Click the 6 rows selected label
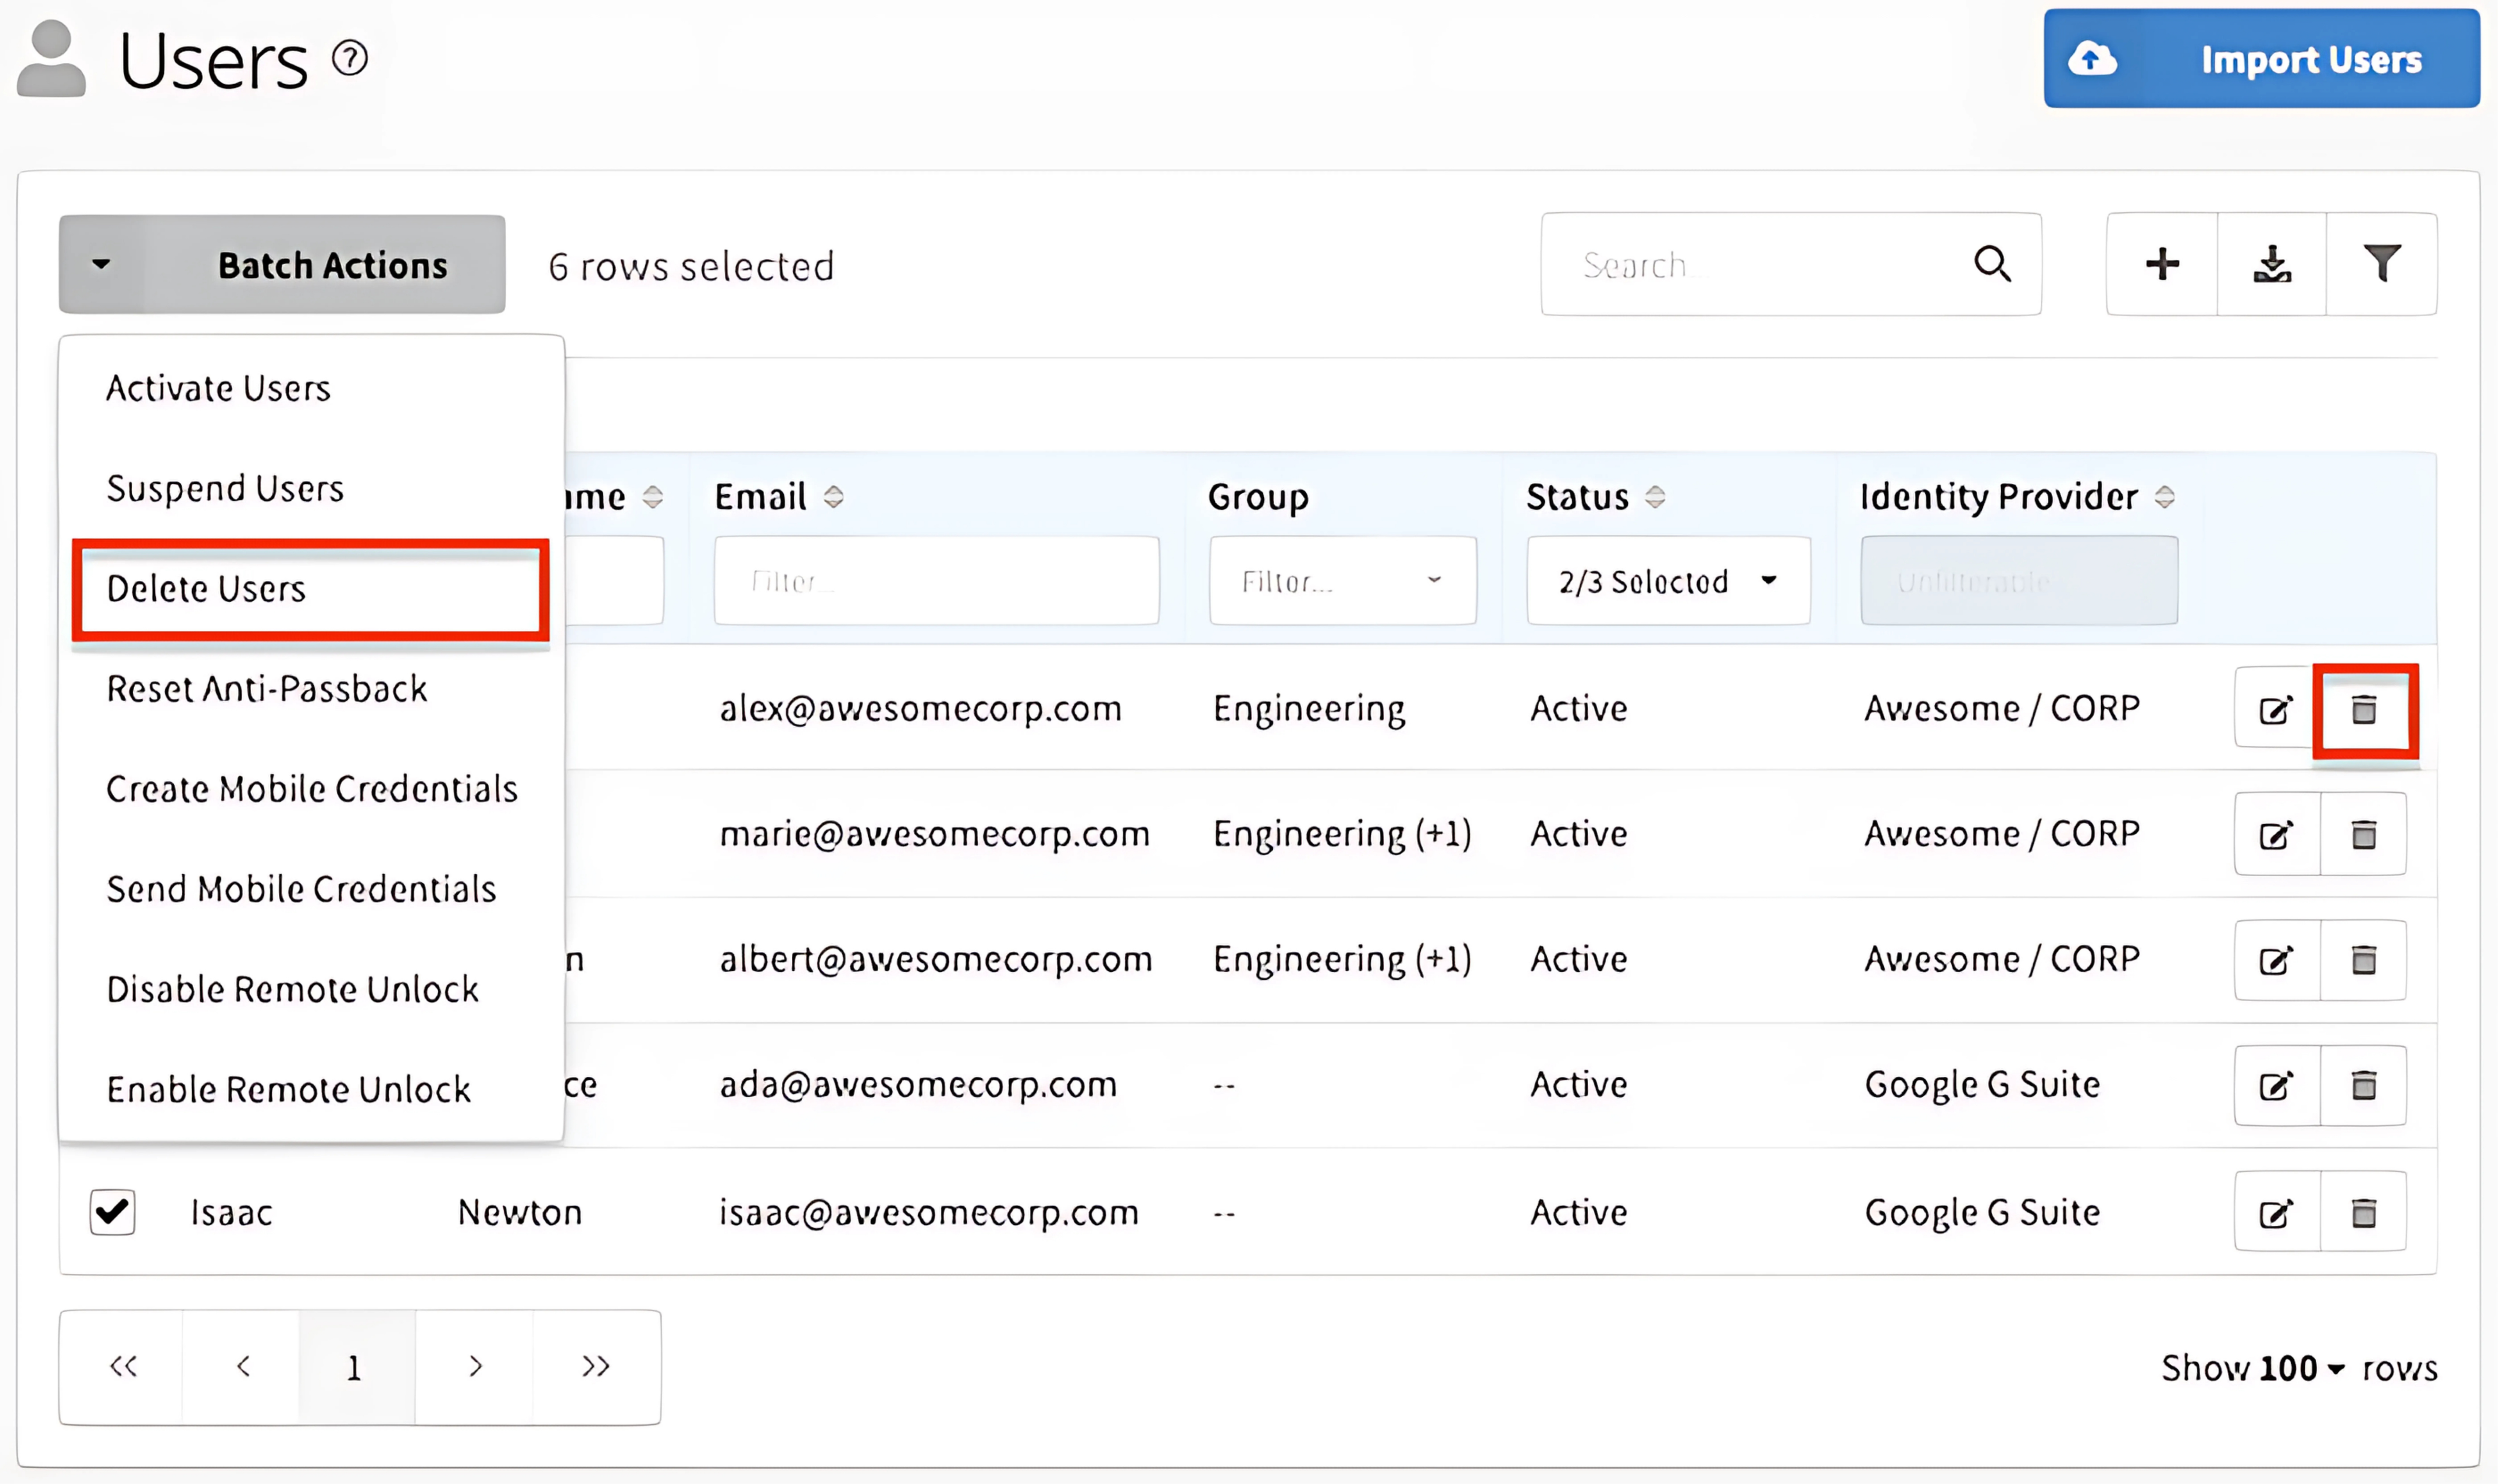 point(691,266)
